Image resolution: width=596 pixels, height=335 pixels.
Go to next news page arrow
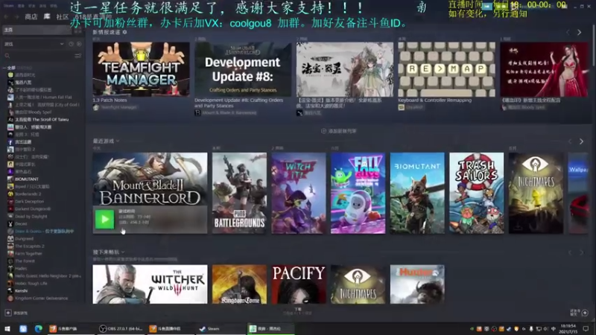pyautogui.click(x=580, y=33)
